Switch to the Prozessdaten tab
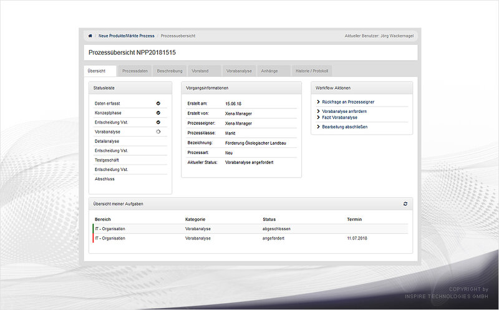 coord(135,71)
